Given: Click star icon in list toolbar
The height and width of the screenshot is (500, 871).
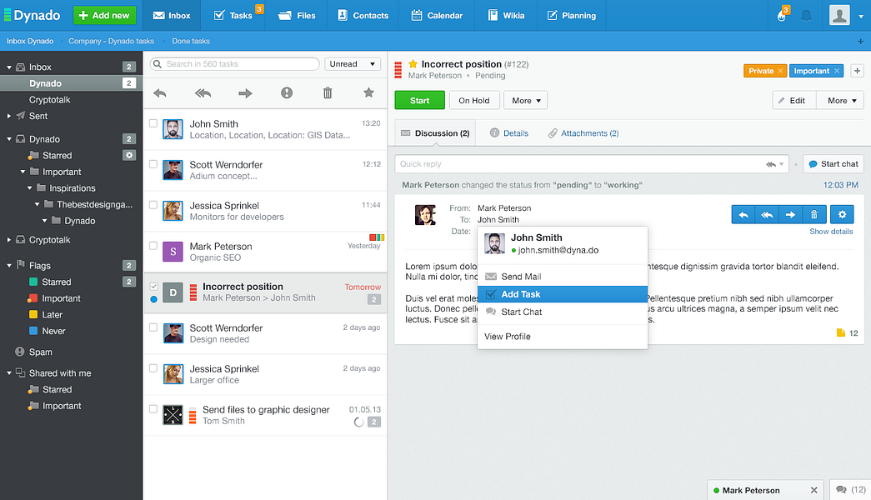Looking at the screenshot, I should [x=369, y=92].
